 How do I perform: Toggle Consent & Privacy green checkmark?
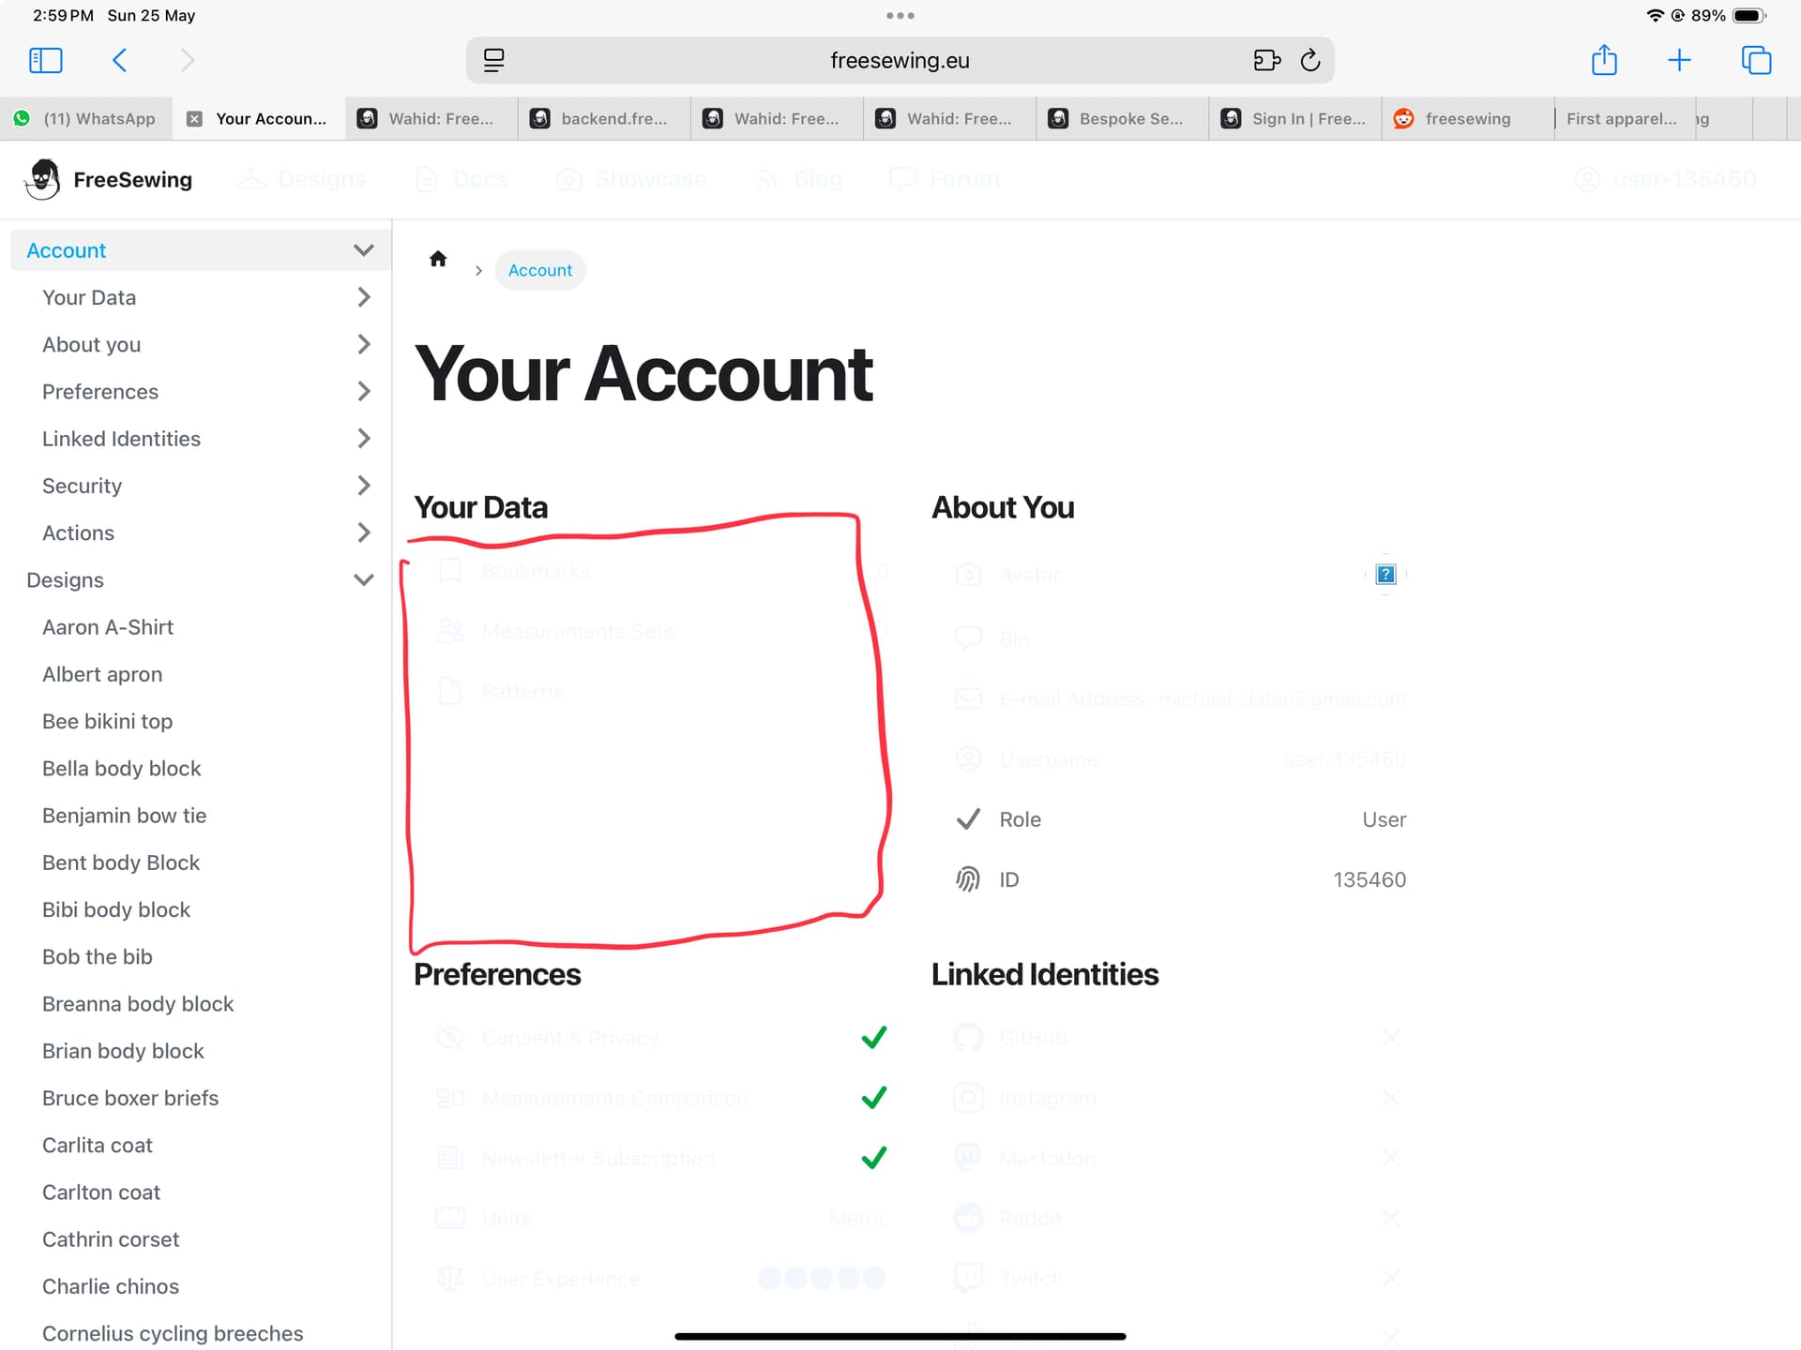click(x=873, y=1038)
